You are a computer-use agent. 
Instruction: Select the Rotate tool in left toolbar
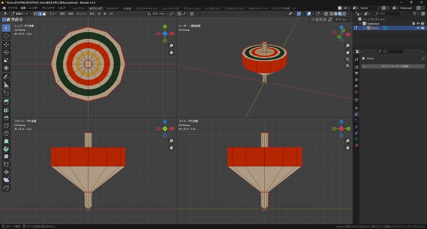tap(6, 52)
